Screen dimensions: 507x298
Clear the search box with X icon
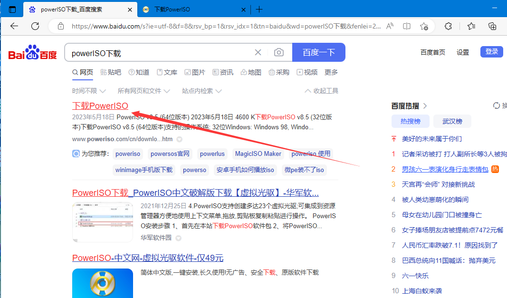(258, 52)
